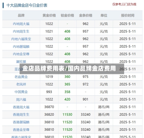Select gold price 1019 for 老庙黄金
This screenshot has height=138, width=144.
tap(49, 77)
